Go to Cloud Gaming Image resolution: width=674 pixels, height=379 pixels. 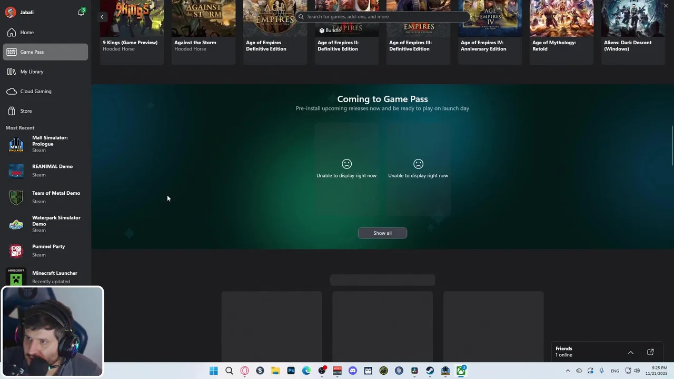tap(45, 92)
